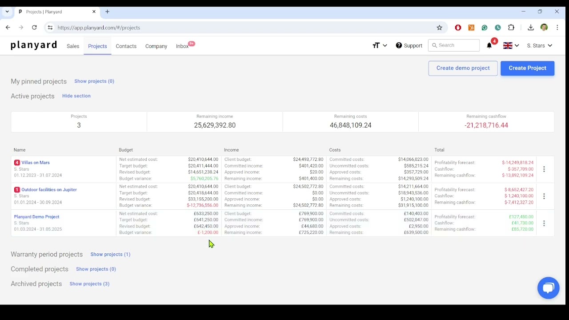Go back in browser history
The height and width of the screenshot is (320, 569).
point(8,28)
